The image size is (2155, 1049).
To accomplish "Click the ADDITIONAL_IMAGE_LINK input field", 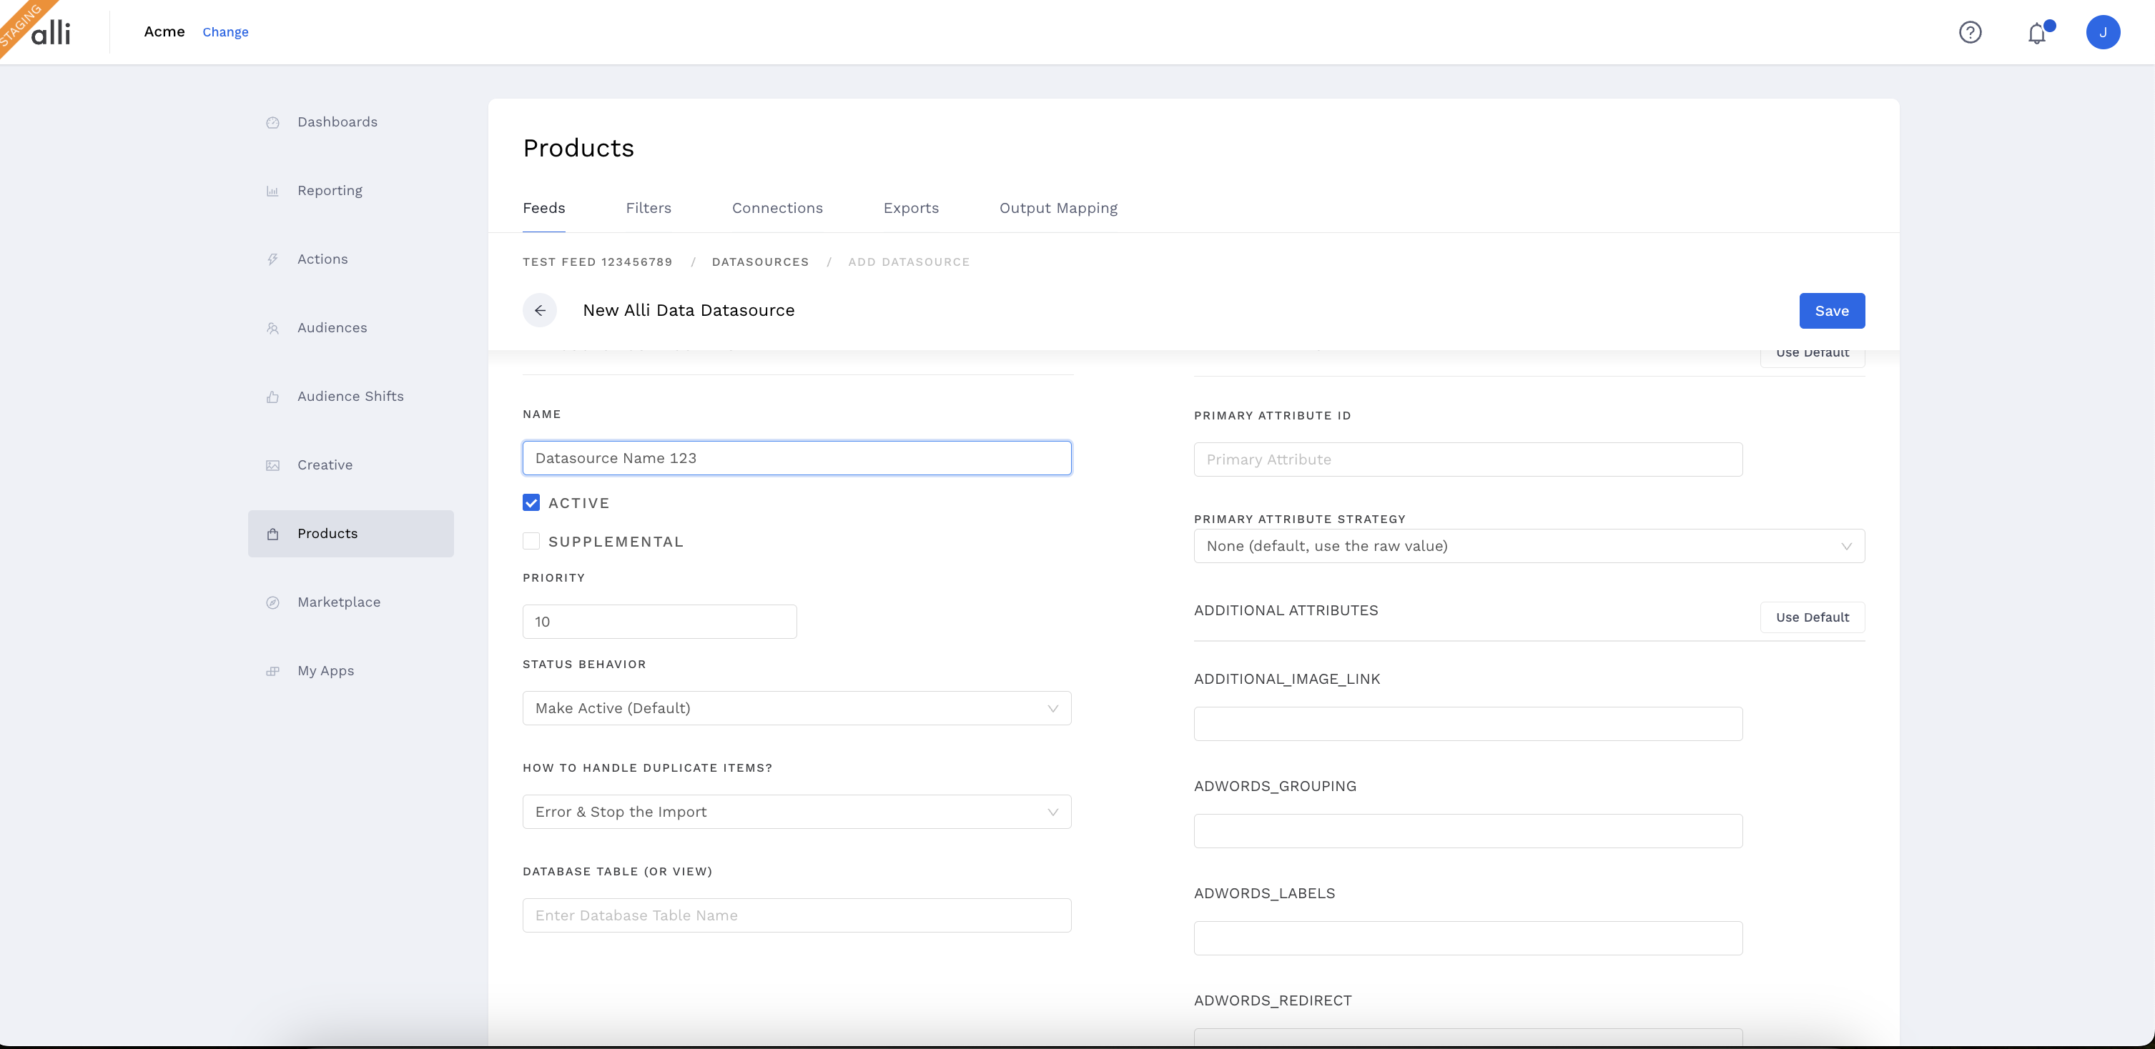I will [1468, 724].
